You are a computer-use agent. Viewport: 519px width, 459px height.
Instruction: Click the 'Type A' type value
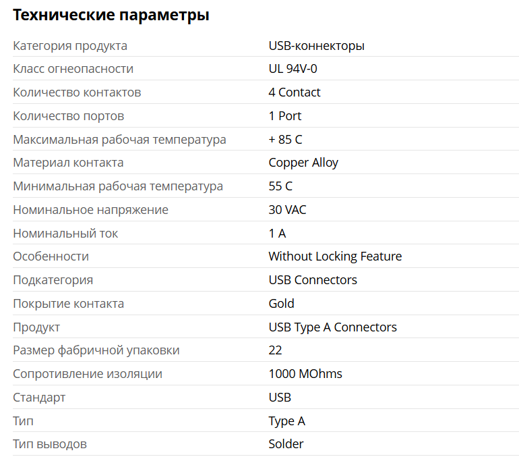click(287, 421)
